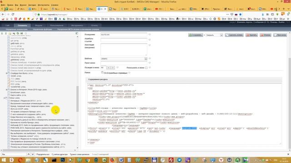This screenshot has height=163, width=291.
Task: Switch to the Tools tab
Action: 77,25
